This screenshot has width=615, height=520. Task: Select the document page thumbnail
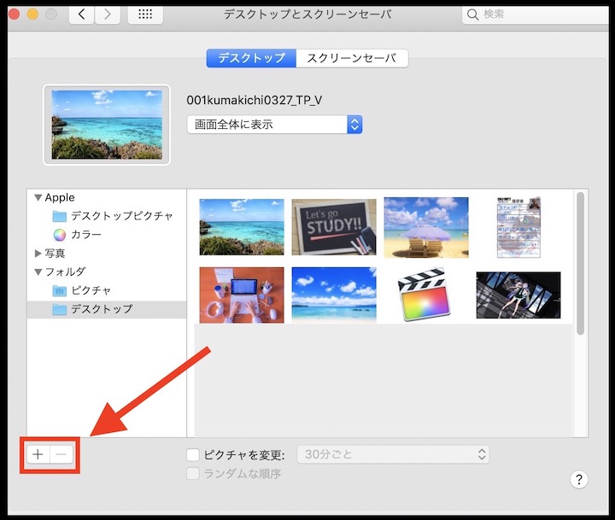tap(518, 227)
